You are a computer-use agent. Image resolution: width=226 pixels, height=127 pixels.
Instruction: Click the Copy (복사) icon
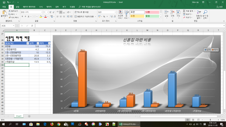pos(9,14)
